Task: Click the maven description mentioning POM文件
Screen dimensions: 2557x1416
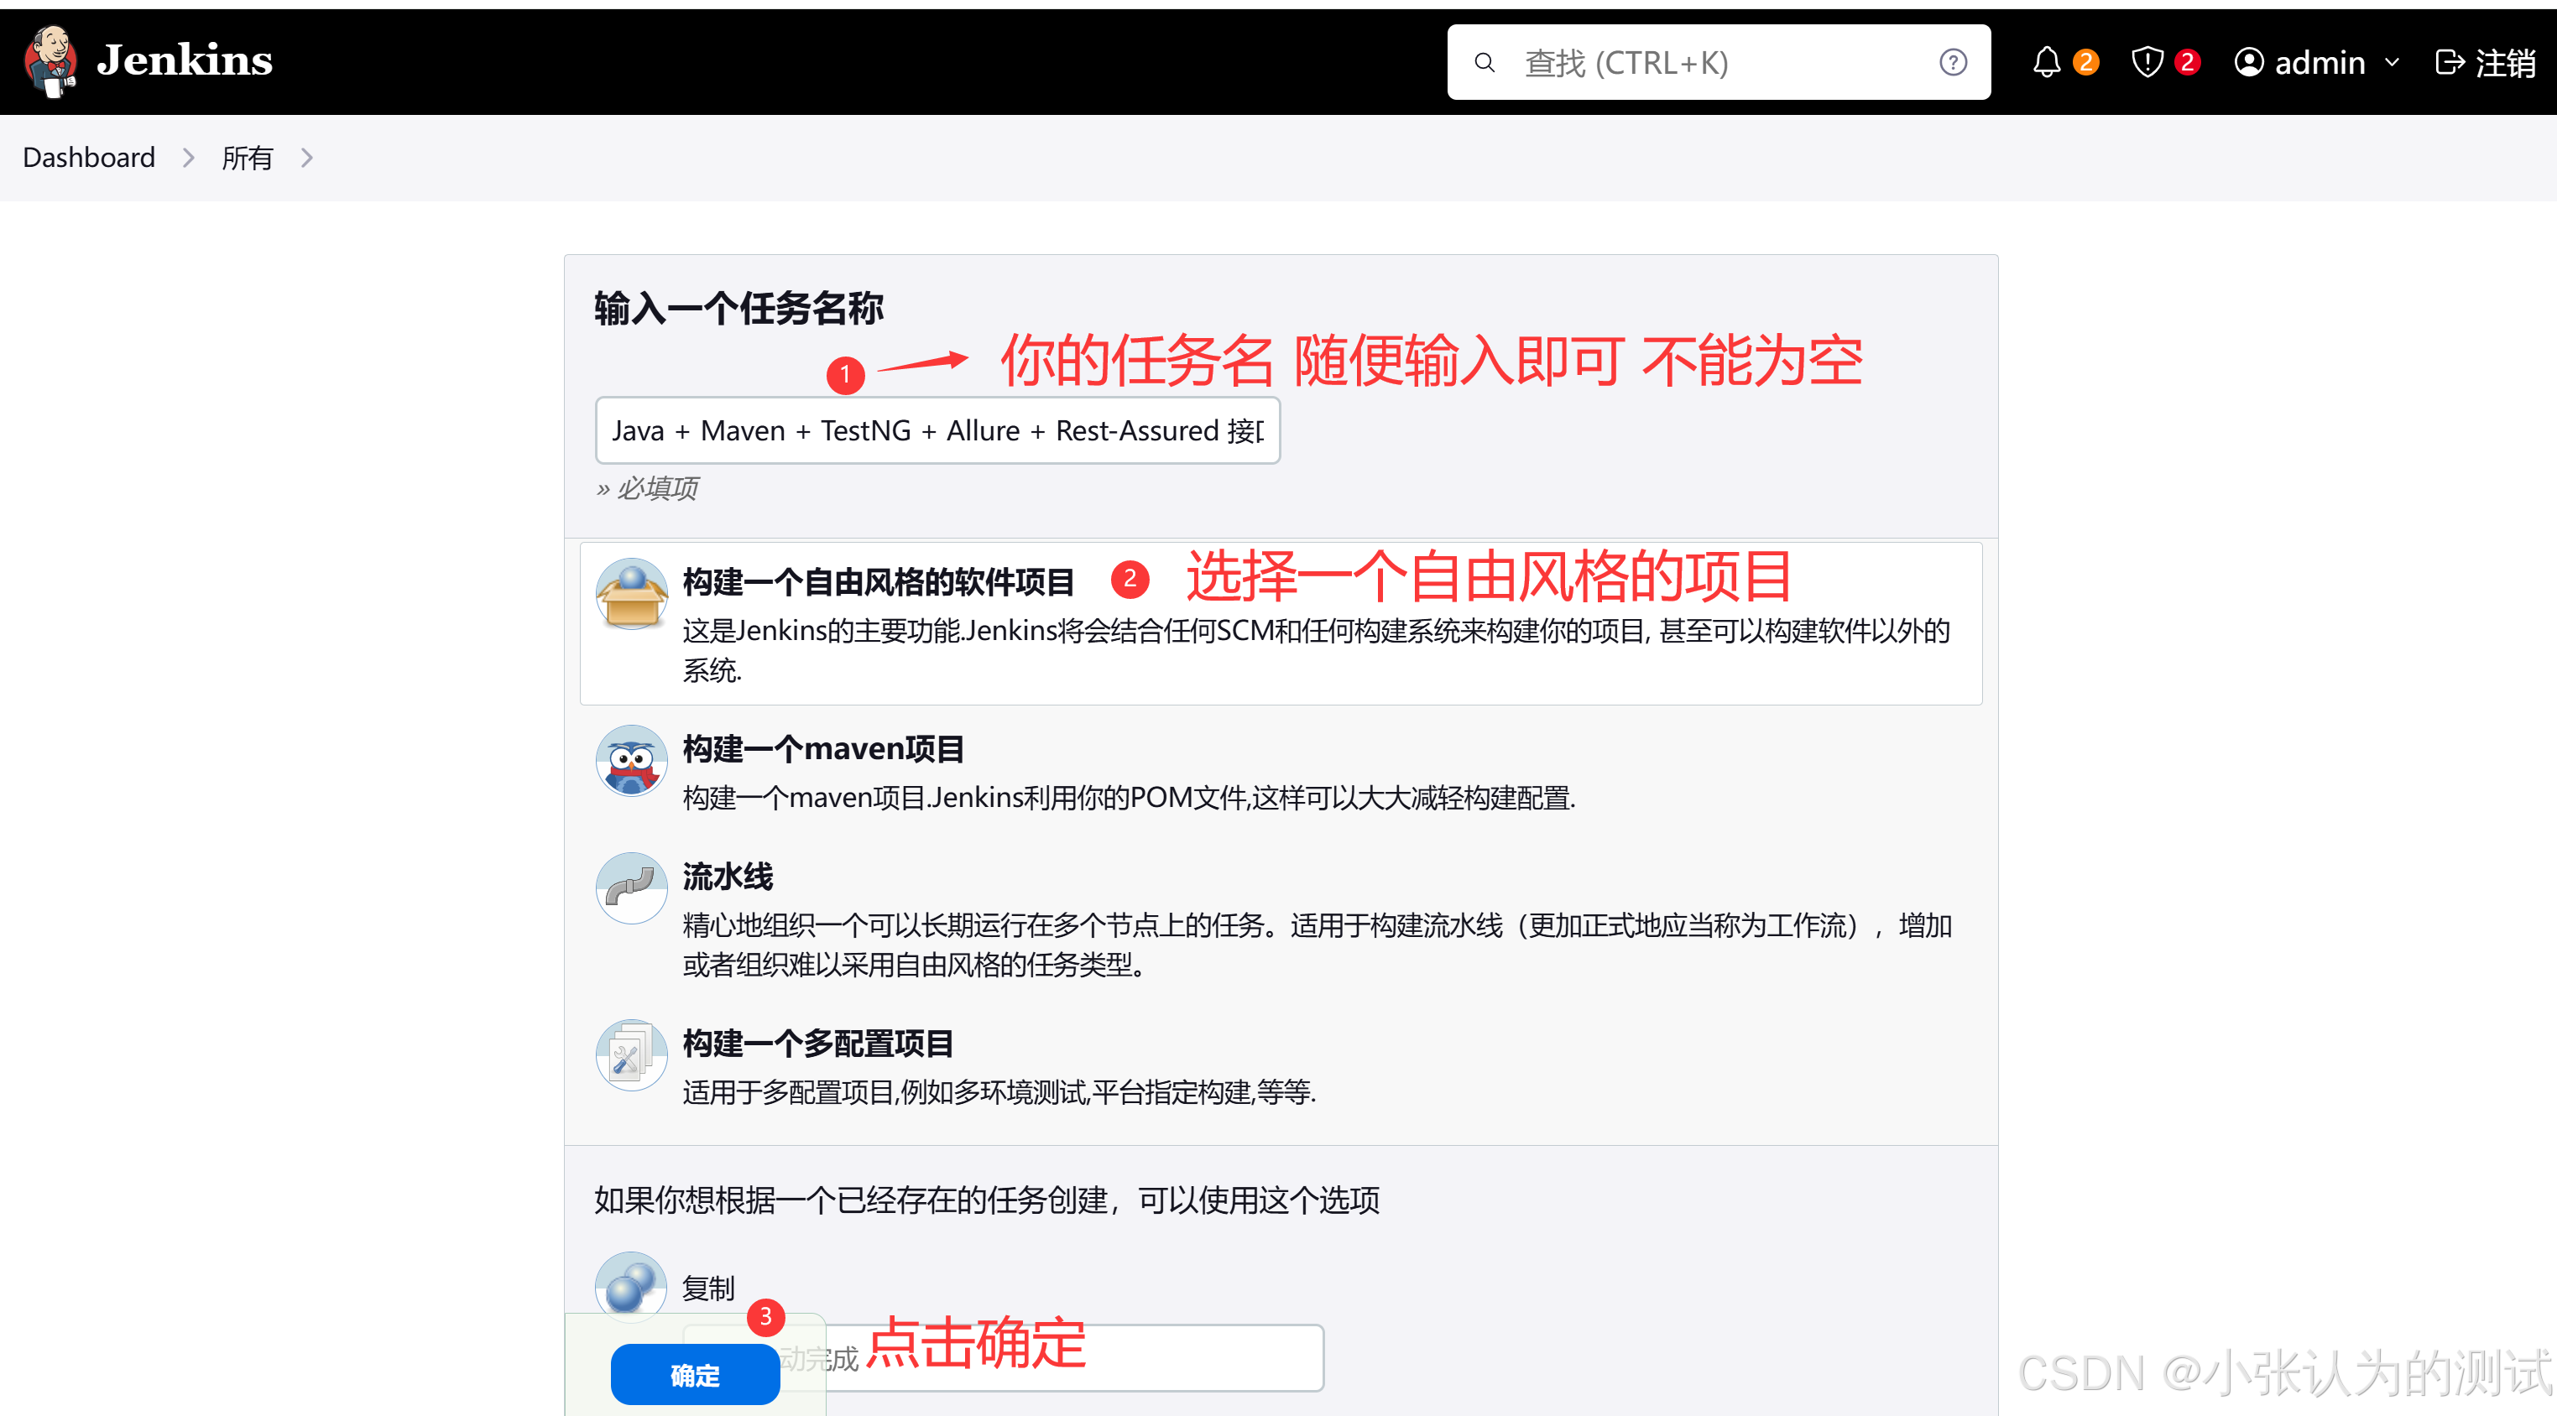Action: [x=1129, y=798]
